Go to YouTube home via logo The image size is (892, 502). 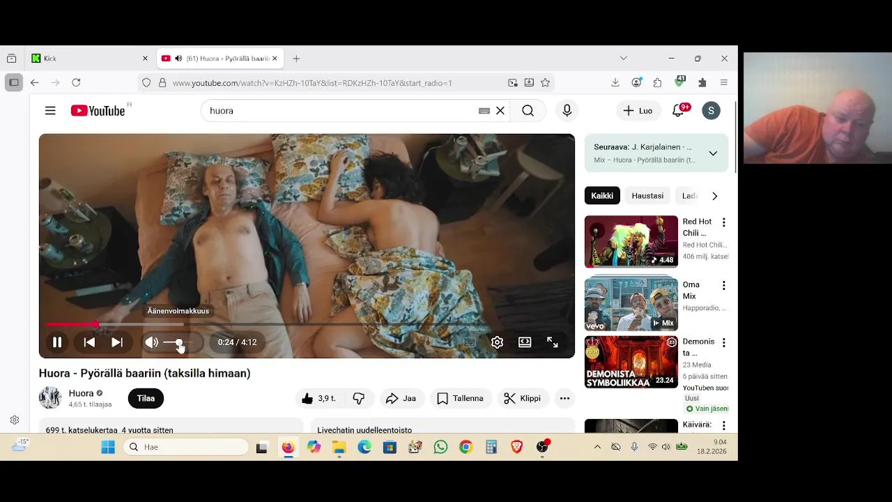(x=98, y=110)
